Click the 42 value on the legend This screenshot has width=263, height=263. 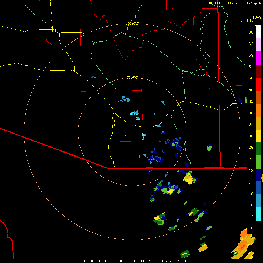[x=251, y=101]
